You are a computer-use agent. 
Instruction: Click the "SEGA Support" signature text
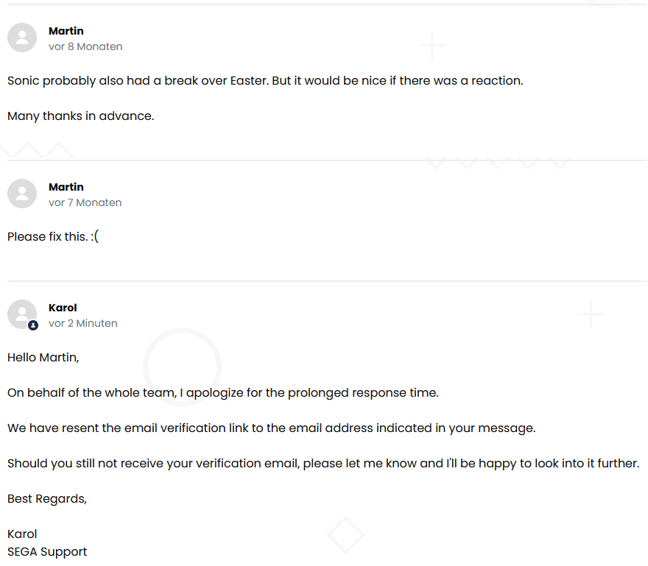point(47,552)
